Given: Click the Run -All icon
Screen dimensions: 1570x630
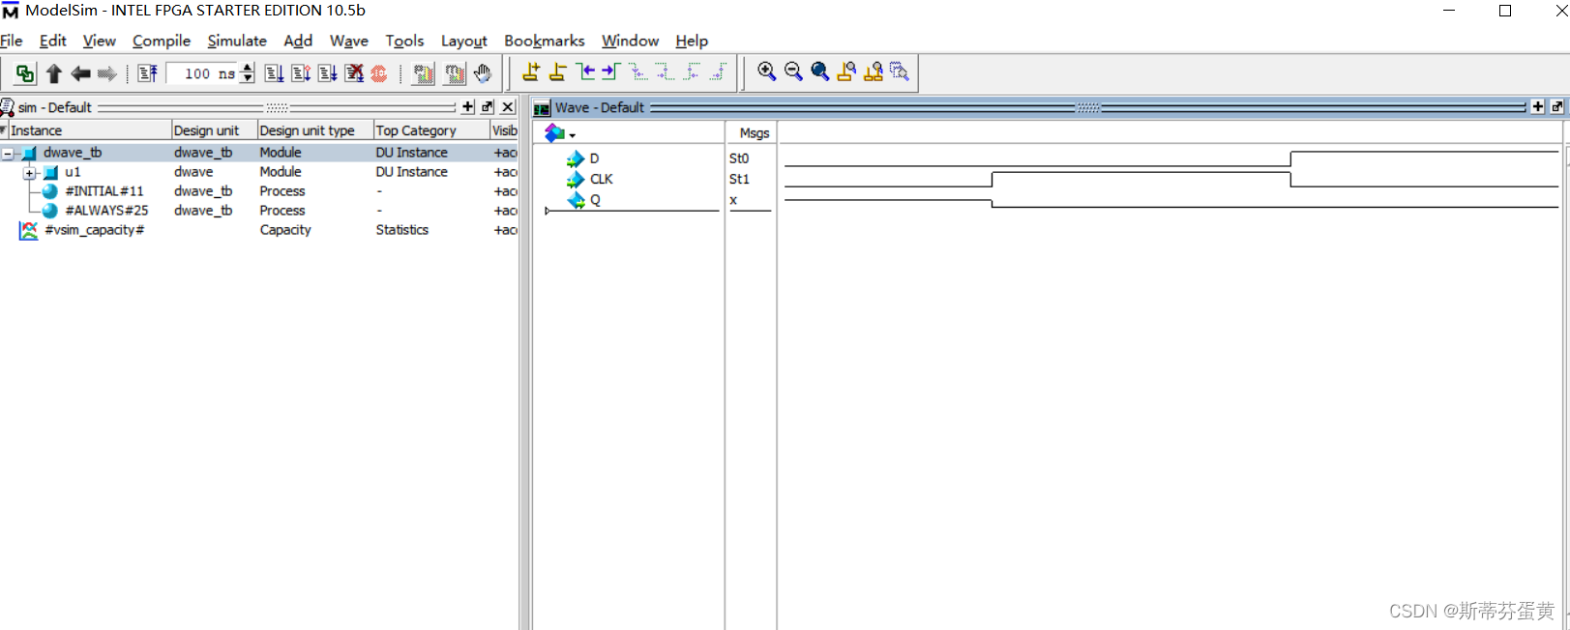Looking at the screenshot, I should tap(328, 73).
